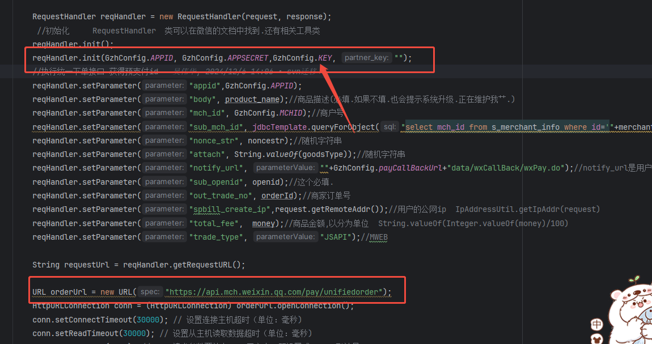Image resolution: width=652 pixels, height=344 pixels.
Task: Click the //初始化 RequestHandler comment line
Action: pyautogui.click(x=179, y=31)
